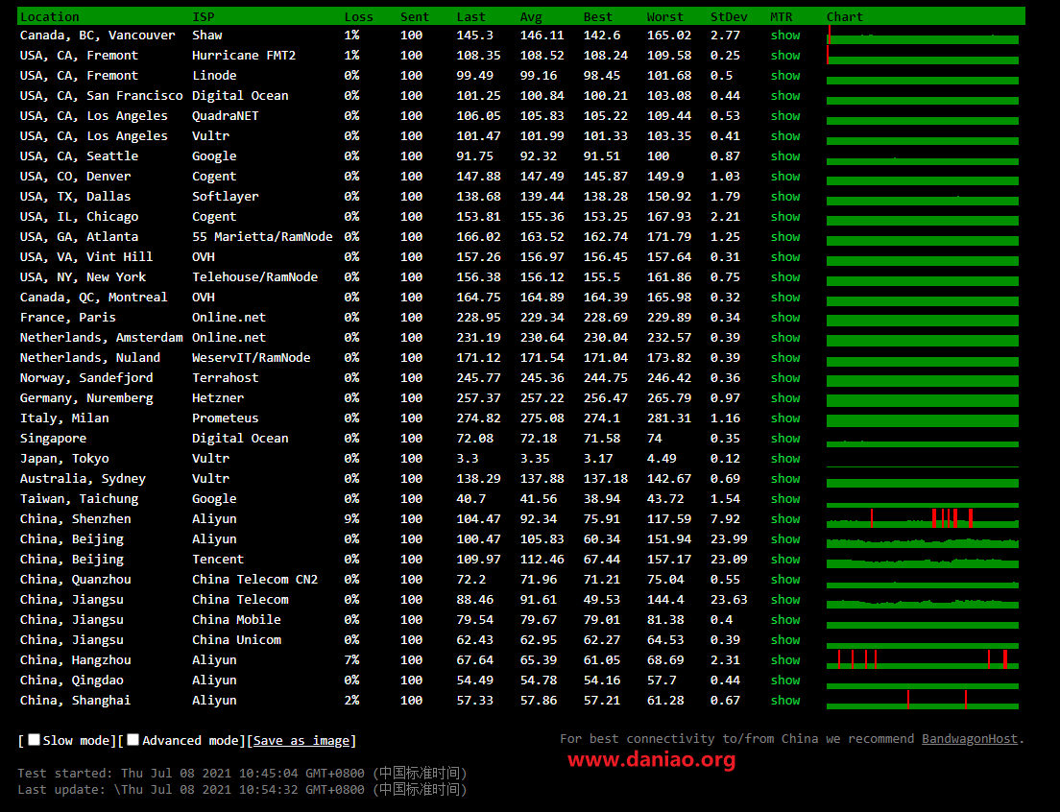This screenshot has height=812, width=1060.
Task: Show MTR for Linode Fremont row
Action: (784, 76)
